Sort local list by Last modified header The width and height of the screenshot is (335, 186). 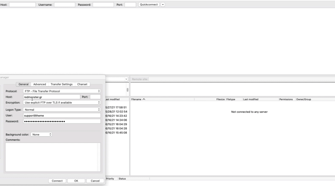pyautogui.click(x=113, y=99)
